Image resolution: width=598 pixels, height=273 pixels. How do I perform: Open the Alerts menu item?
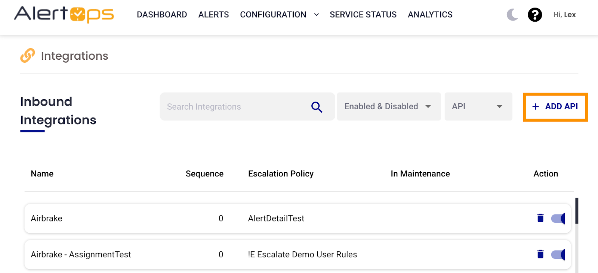[x=213, y=15]
